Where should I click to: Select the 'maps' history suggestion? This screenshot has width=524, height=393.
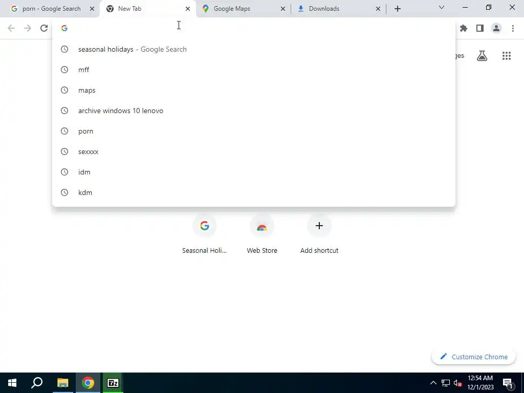pos(254,90)
